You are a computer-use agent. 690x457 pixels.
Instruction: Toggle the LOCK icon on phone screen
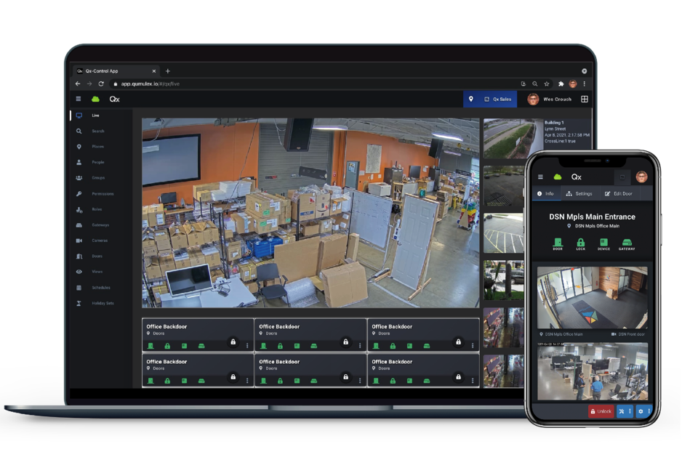581,244
